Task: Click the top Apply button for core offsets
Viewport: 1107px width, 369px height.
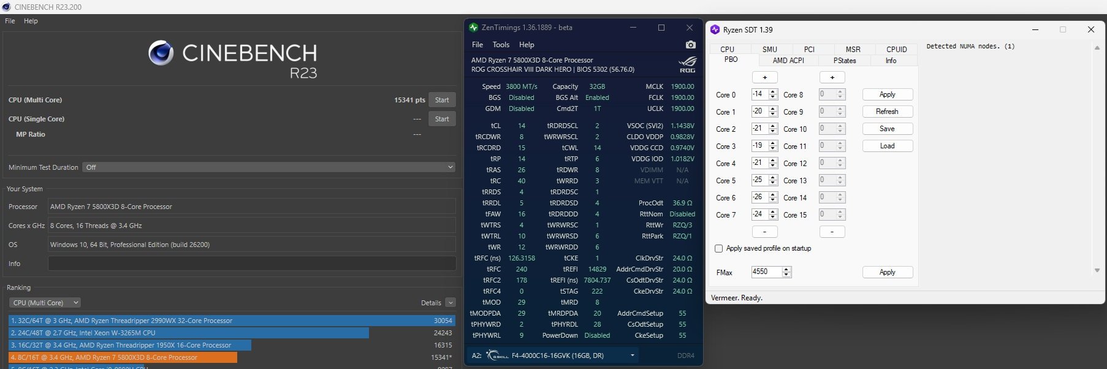Action: [x=888, y=94]
